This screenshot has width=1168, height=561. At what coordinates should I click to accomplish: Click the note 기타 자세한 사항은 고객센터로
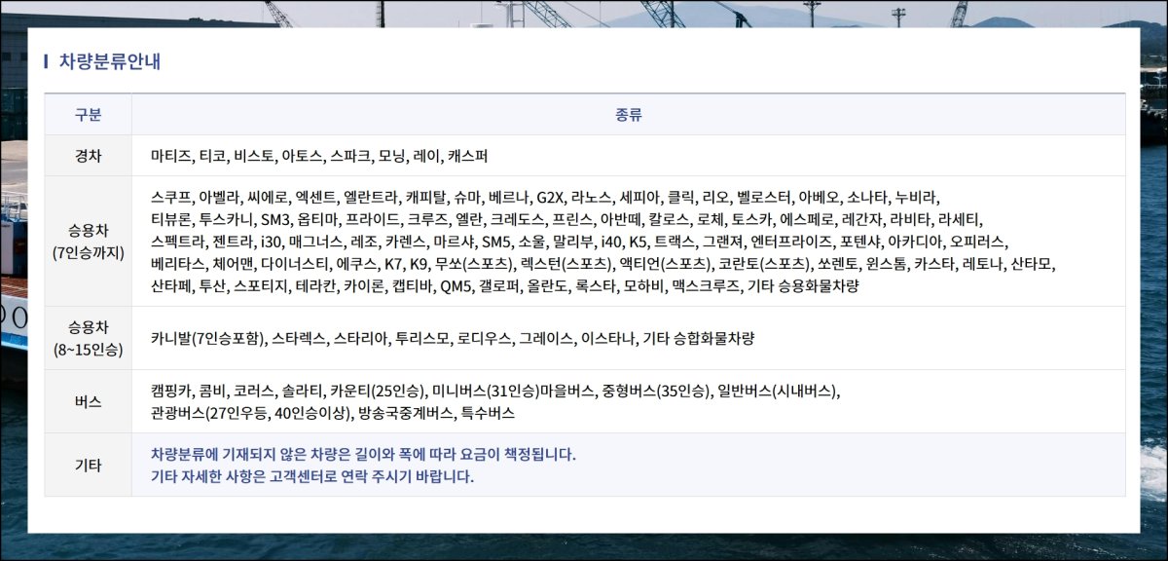[x=312, y=477]
